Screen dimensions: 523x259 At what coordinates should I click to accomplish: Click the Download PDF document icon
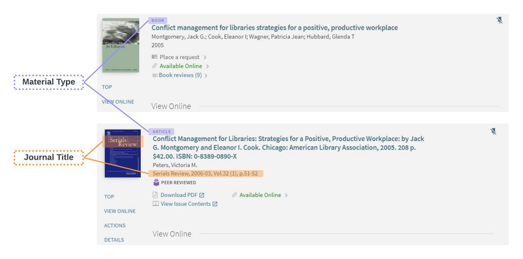(x=156, y=195)
